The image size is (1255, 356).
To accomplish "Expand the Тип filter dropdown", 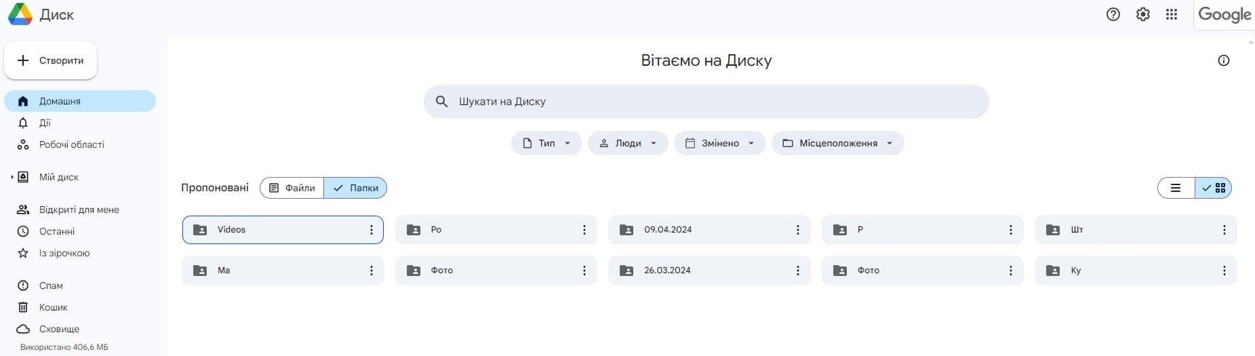I will [546, 143].
